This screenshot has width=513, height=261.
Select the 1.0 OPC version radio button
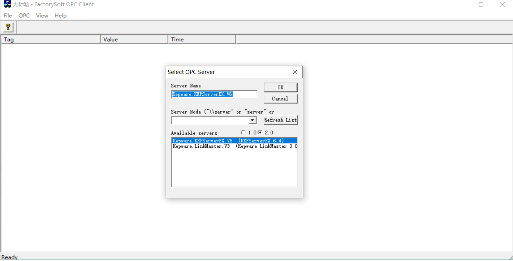[x=243, y=133]
